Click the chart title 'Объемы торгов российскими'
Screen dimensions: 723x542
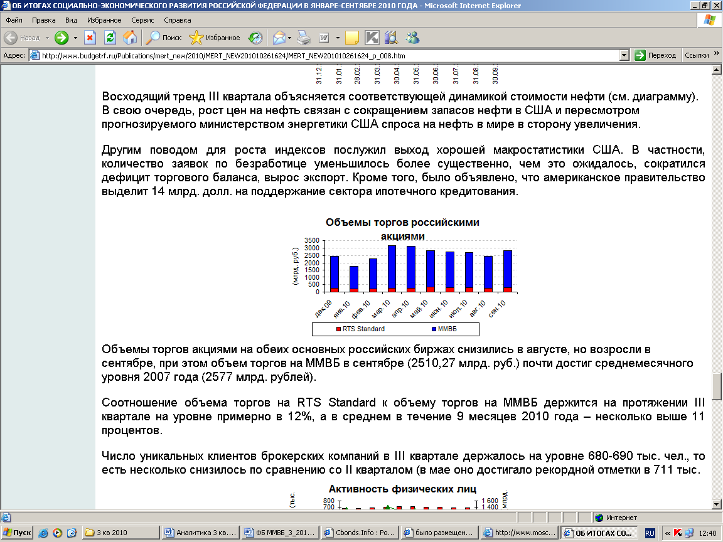tap(402, 223)
